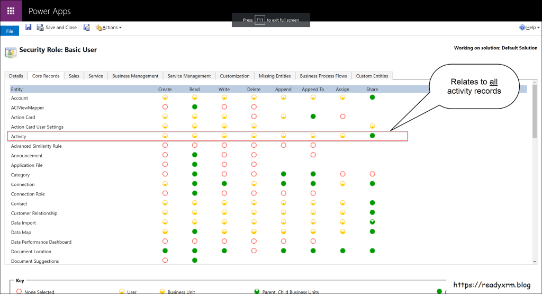Click the Connection Write privilege icon
The width and height of the screenshot is (542, 294).
point(224,184)
